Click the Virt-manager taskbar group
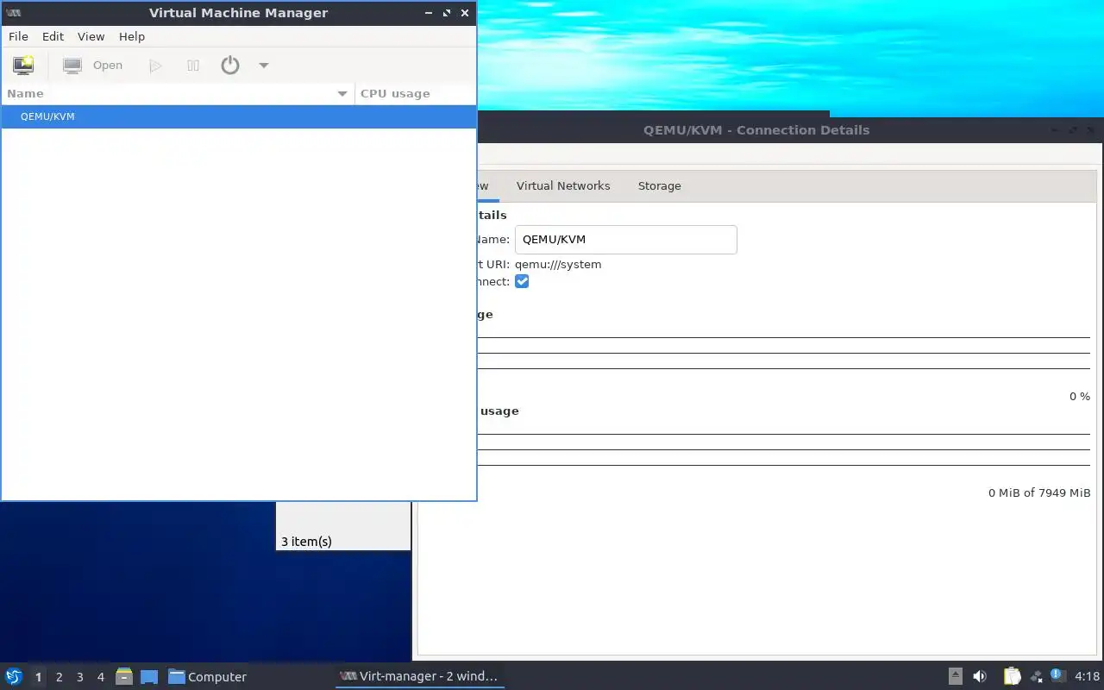Image resolution: width=1104 pixels, height=690 pixels. point(419,676)
